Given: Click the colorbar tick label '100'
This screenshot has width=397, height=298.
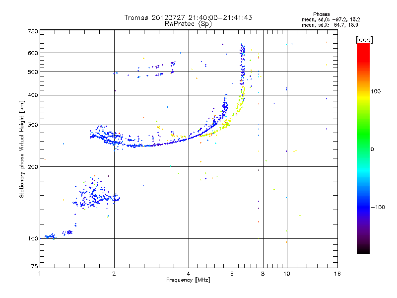Looking at the screenshot, I should pyautogui.click(x=376, y=91).
